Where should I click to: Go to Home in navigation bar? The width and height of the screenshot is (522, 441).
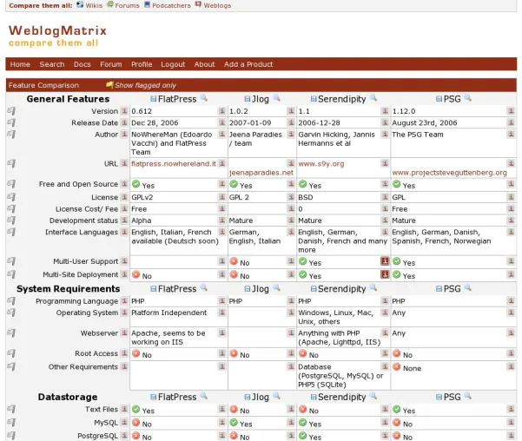(20, 64)
